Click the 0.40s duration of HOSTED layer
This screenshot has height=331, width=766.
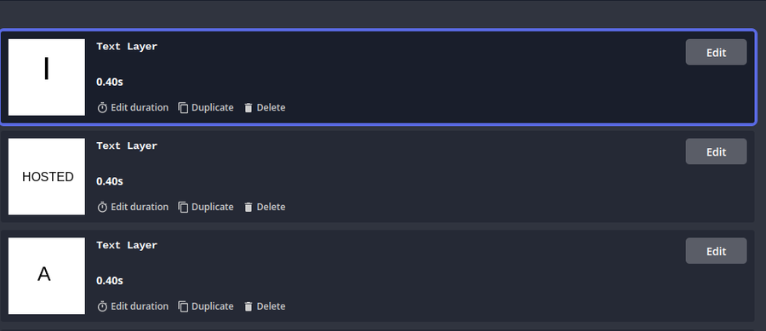tap(110, 181)
